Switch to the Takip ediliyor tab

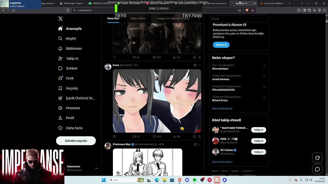138,18
